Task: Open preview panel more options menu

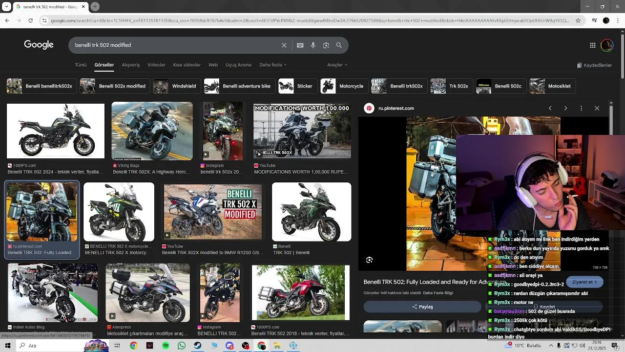Action: click(x=581, y=108)
